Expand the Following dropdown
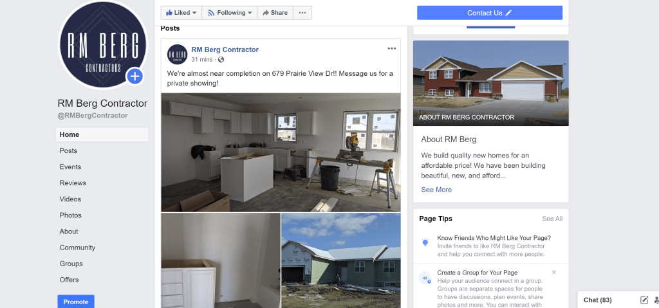The height and width of the screenshot is (308, 659). click(x=230, y=13)
